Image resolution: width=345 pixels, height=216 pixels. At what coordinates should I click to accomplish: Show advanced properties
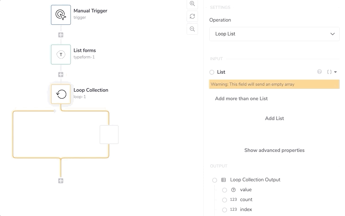[x=274, y=150]
